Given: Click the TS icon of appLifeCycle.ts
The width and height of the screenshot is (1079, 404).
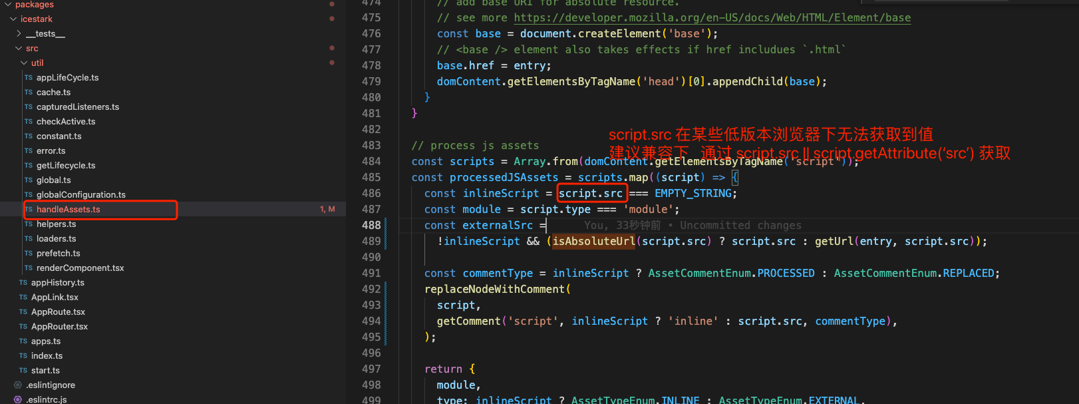Looking at the screenshot, I should (29, 77).
